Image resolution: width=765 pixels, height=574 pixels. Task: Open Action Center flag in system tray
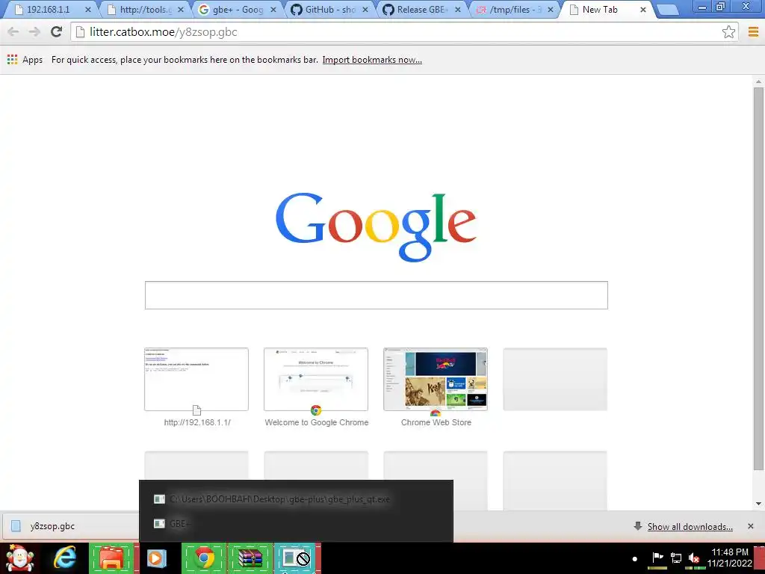tap(657, 558)
